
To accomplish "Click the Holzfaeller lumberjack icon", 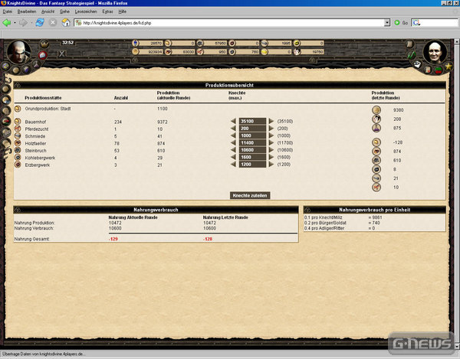I will pyautogui.click(x=18, y=143).
